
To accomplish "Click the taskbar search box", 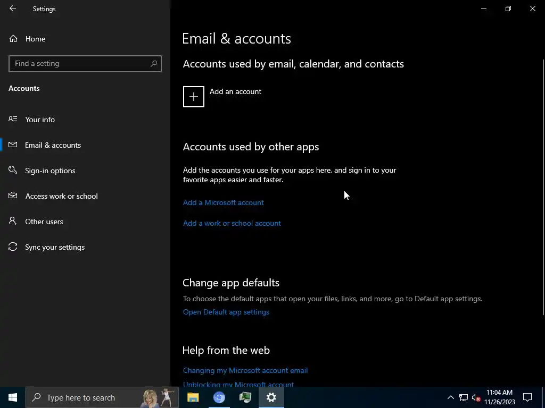I will point(102,397).
